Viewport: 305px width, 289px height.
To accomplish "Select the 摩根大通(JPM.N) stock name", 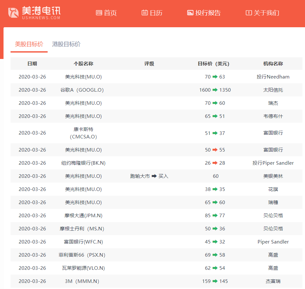I will pyautogui.click(x=83, y=216).
